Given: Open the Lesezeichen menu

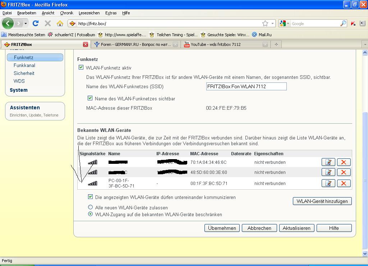Looking at the screenshot, I should tap(89, 13).
